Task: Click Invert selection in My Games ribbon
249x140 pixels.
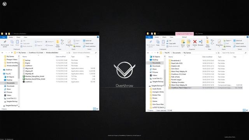Action: (x=240, y=46)
